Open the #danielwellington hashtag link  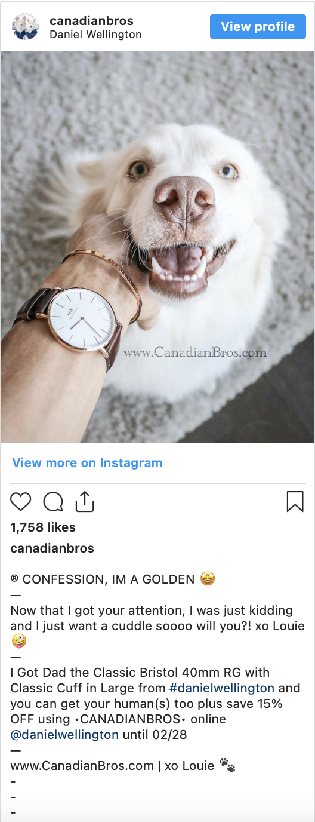click(222, 688)
